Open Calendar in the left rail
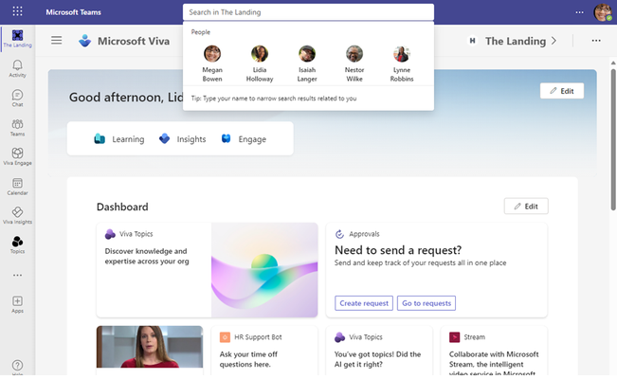617x379 pixels. tap(17, 187)
